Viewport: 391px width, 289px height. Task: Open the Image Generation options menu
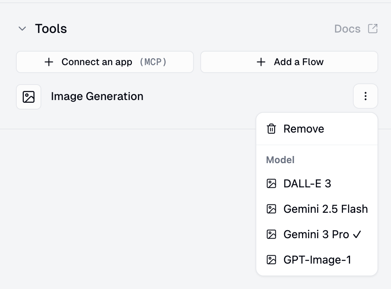[x=365, y=96]
